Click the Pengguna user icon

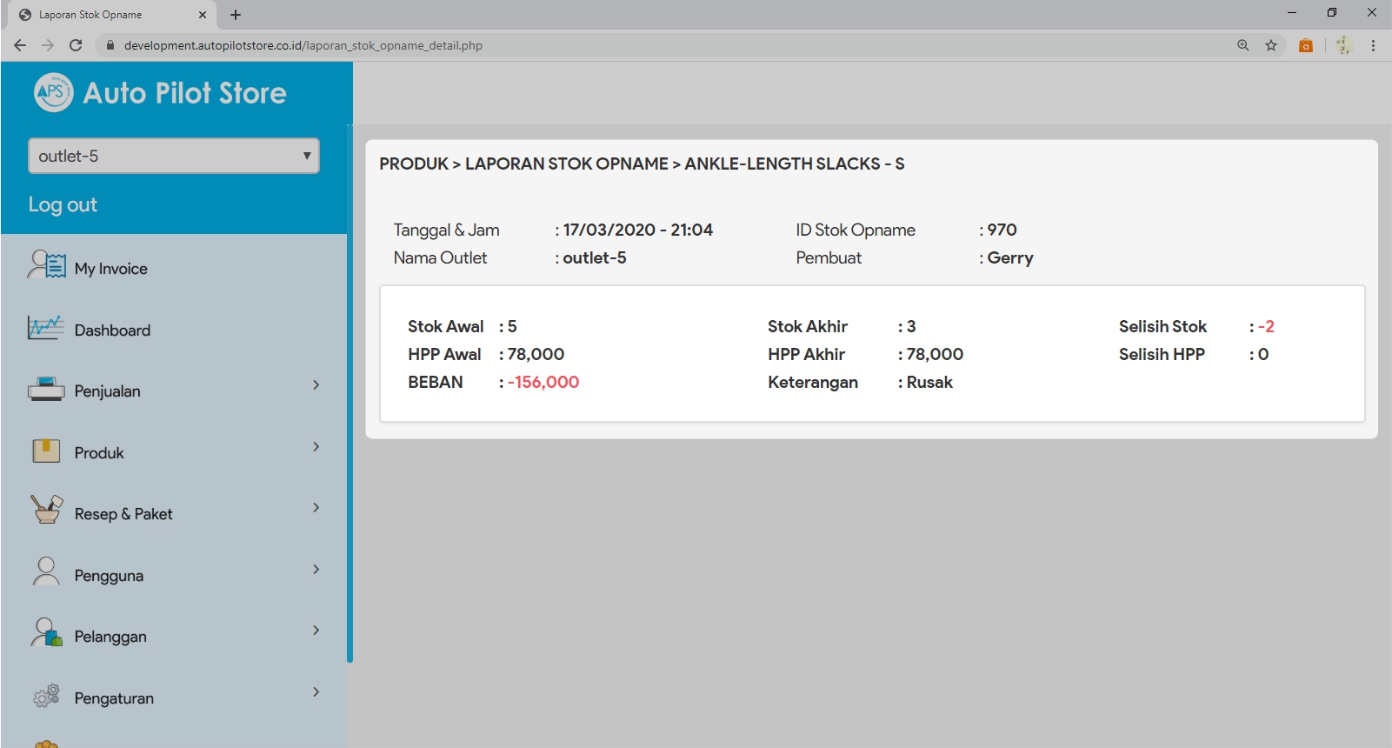[46, 571]
